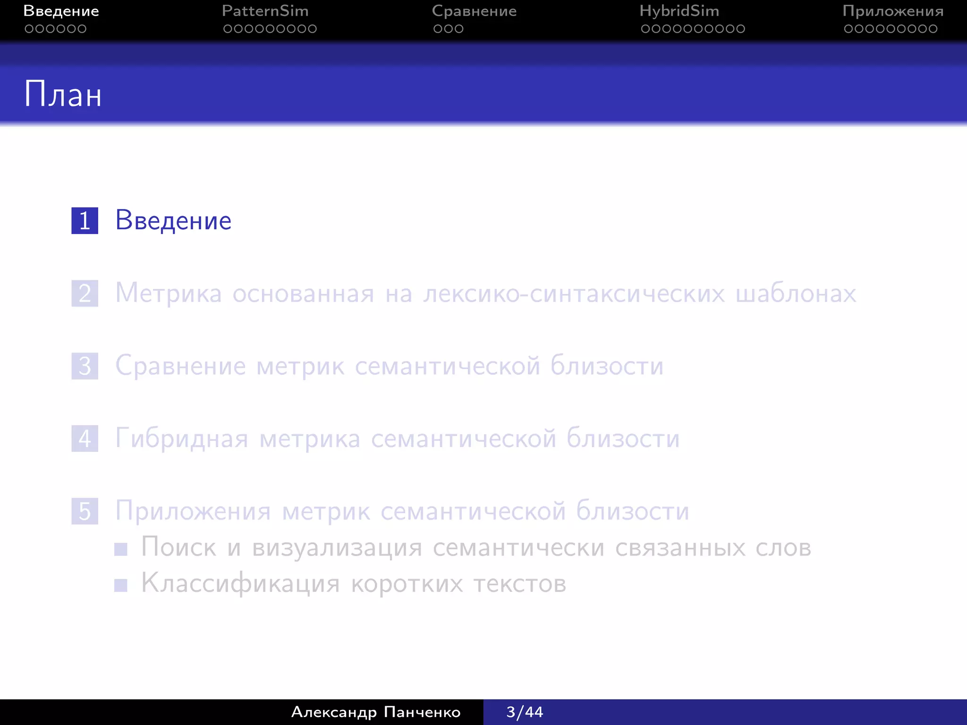The image size is (967, 725).
Task: Select outline entry Введение in the plan list
Action: click(173, 220)
